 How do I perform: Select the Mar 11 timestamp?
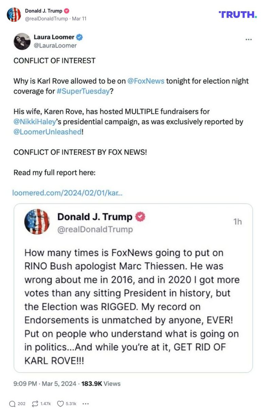click(78, 19)
